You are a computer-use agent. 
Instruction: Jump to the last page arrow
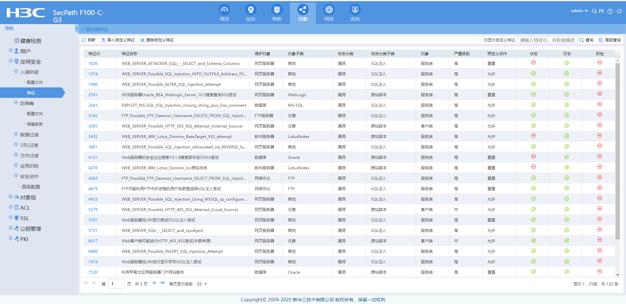(162, 283)
